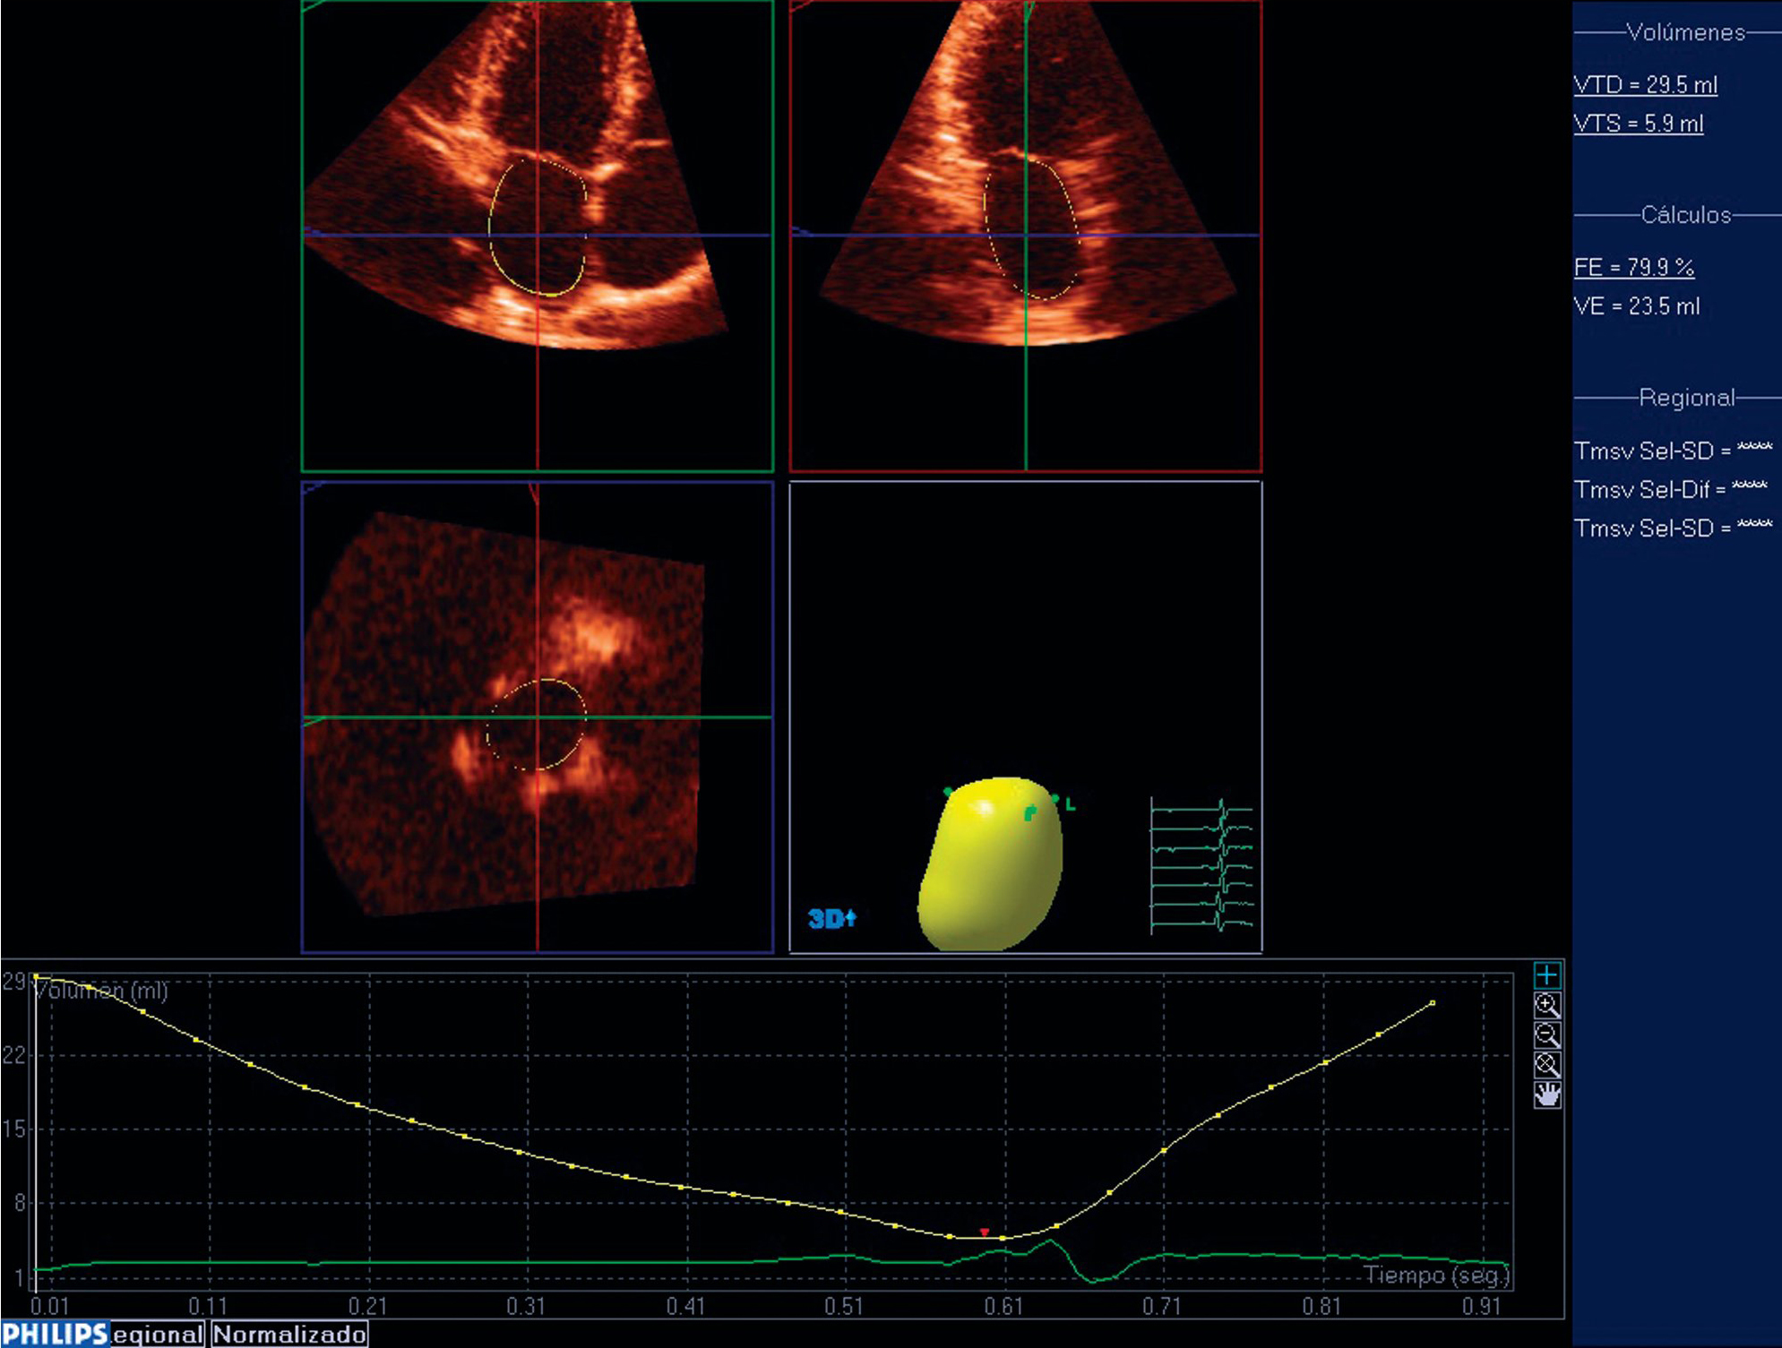Click the red-framed two-chamber view

pyautogui.click(x=1025, y=236)
